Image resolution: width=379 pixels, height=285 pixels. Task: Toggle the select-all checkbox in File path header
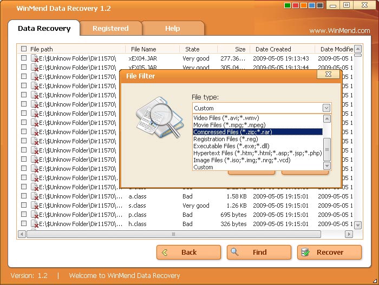click(x=23, y=49)
